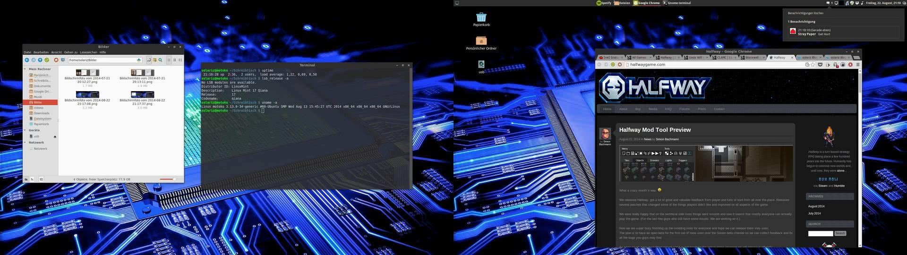Viewport: 907px width, 255px height.
Task: Go up one folder in file manager
Action: click(40, 60)
